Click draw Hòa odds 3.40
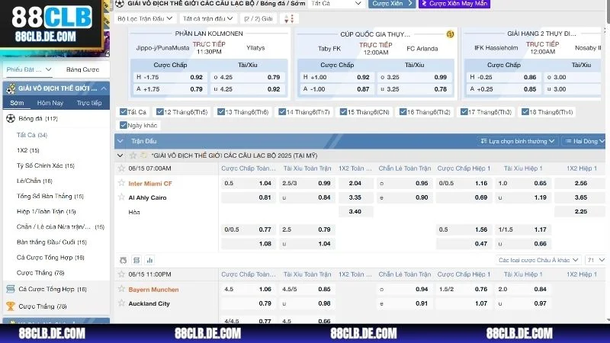The height and width of the screenshot is (343, 610). click(x=355, y=212)
